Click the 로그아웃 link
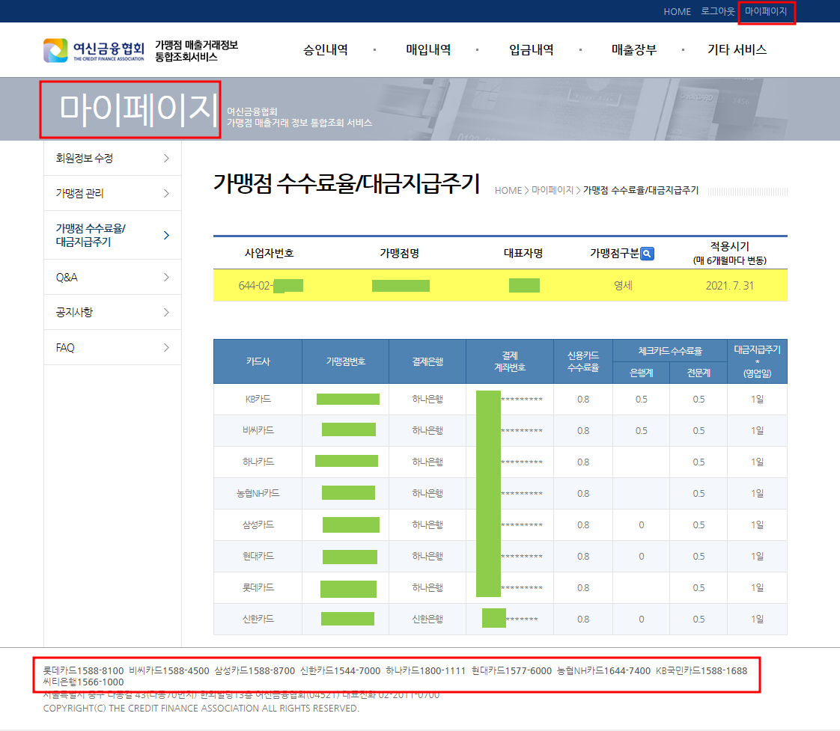 click(718, 12)
